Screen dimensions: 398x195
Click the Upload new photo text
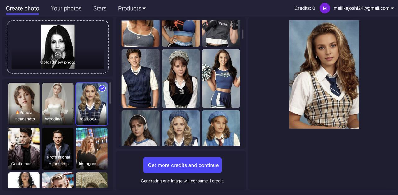(x=58, y=62)
